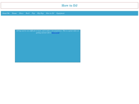Follow the How to DJ video link
This screenshot has height=104, width=139.
[56, 33]
